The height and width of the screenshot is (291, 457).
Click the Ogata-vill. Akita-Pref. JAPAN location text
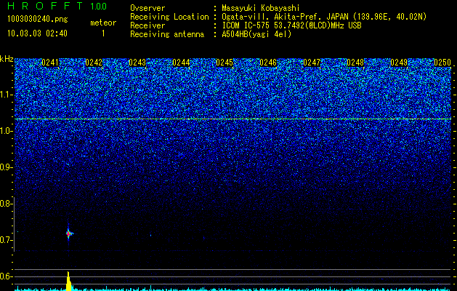(x=324, y=17)
